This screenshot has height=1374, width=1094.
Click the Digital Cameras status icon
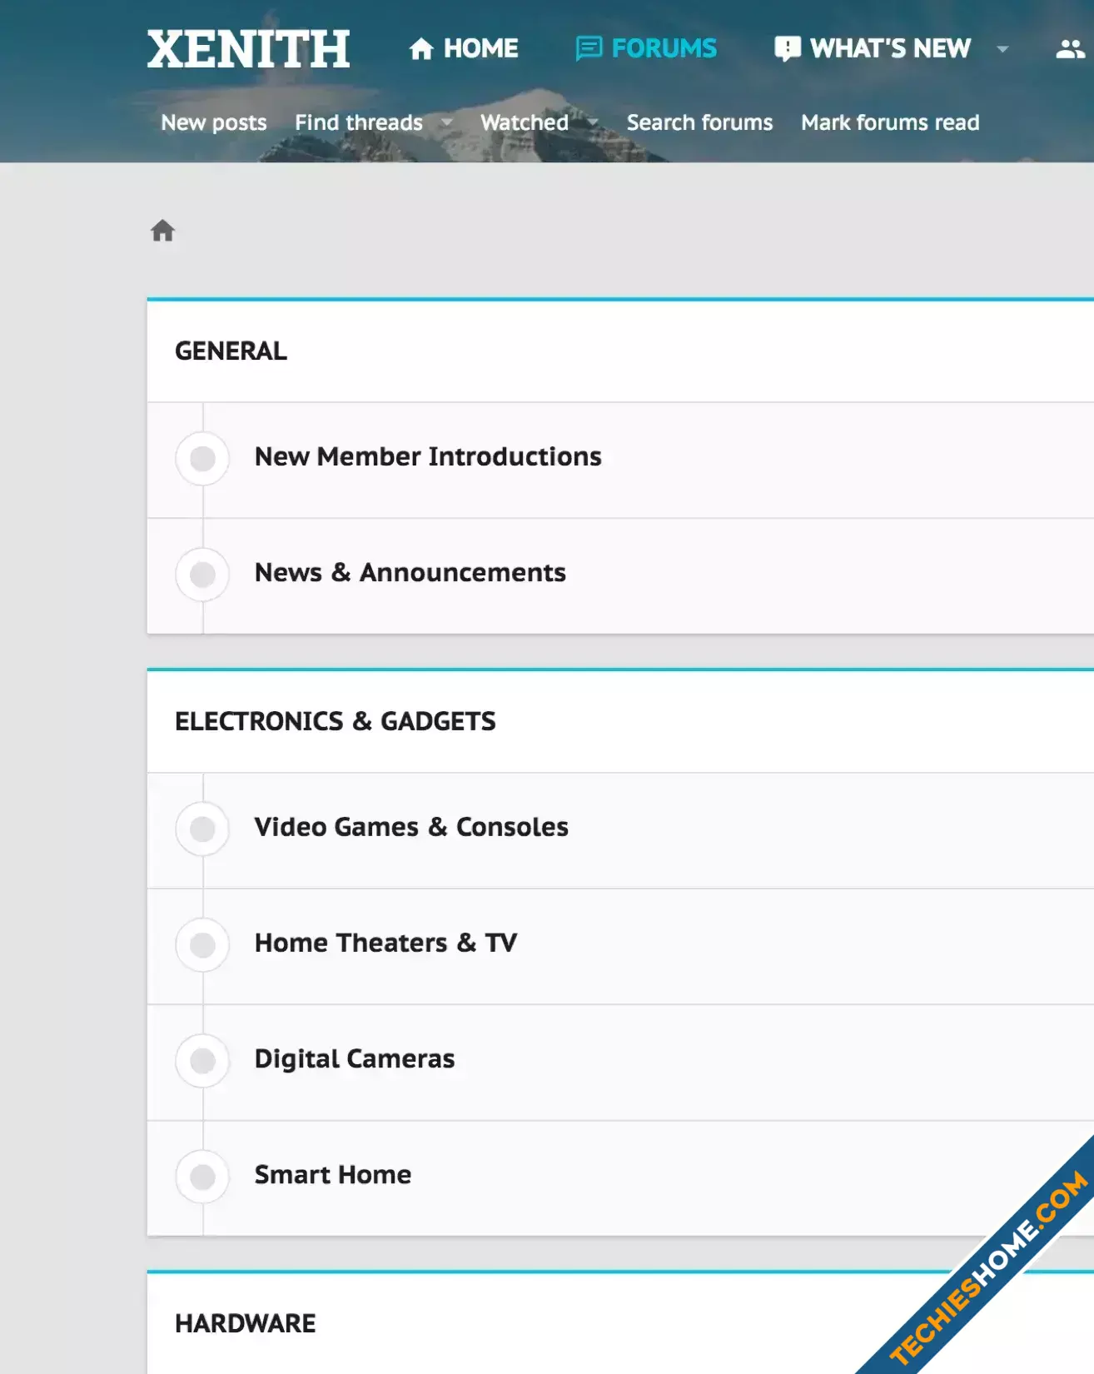tap(202, 1060)
